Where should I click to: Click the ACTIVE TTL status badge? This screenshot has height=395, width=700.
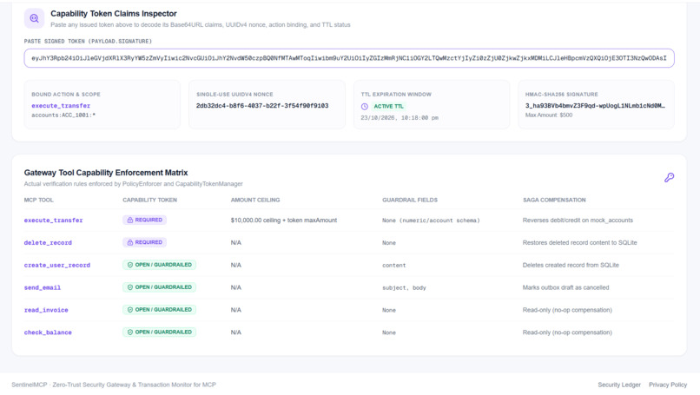[x=388, y=106]
